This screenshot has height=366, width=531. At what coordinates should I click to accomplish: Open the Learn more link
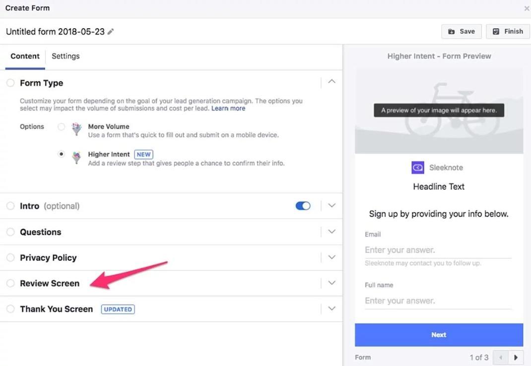(228, 108)
